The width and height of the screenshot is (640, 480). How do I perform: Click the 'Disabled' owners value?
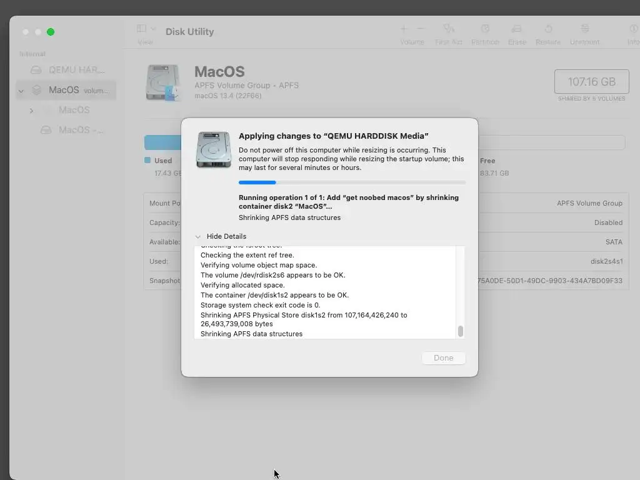click(x=608, y=222)
